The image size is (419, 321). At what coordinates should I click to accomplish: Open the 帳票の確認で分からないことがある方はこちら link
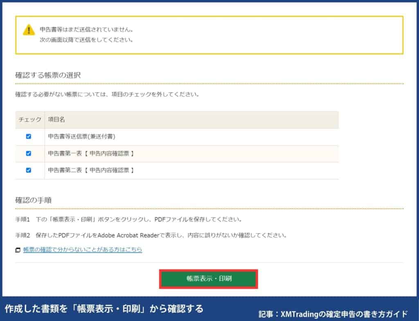(x=83, y=250)
